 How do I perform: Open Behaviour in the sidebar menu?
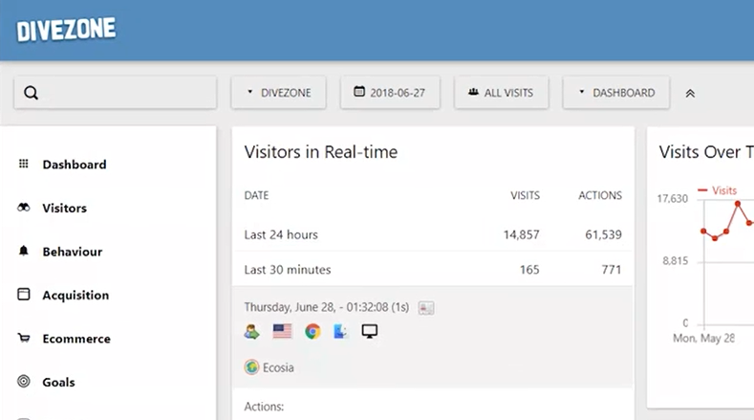pyautogui.click(x=72, y=252)
